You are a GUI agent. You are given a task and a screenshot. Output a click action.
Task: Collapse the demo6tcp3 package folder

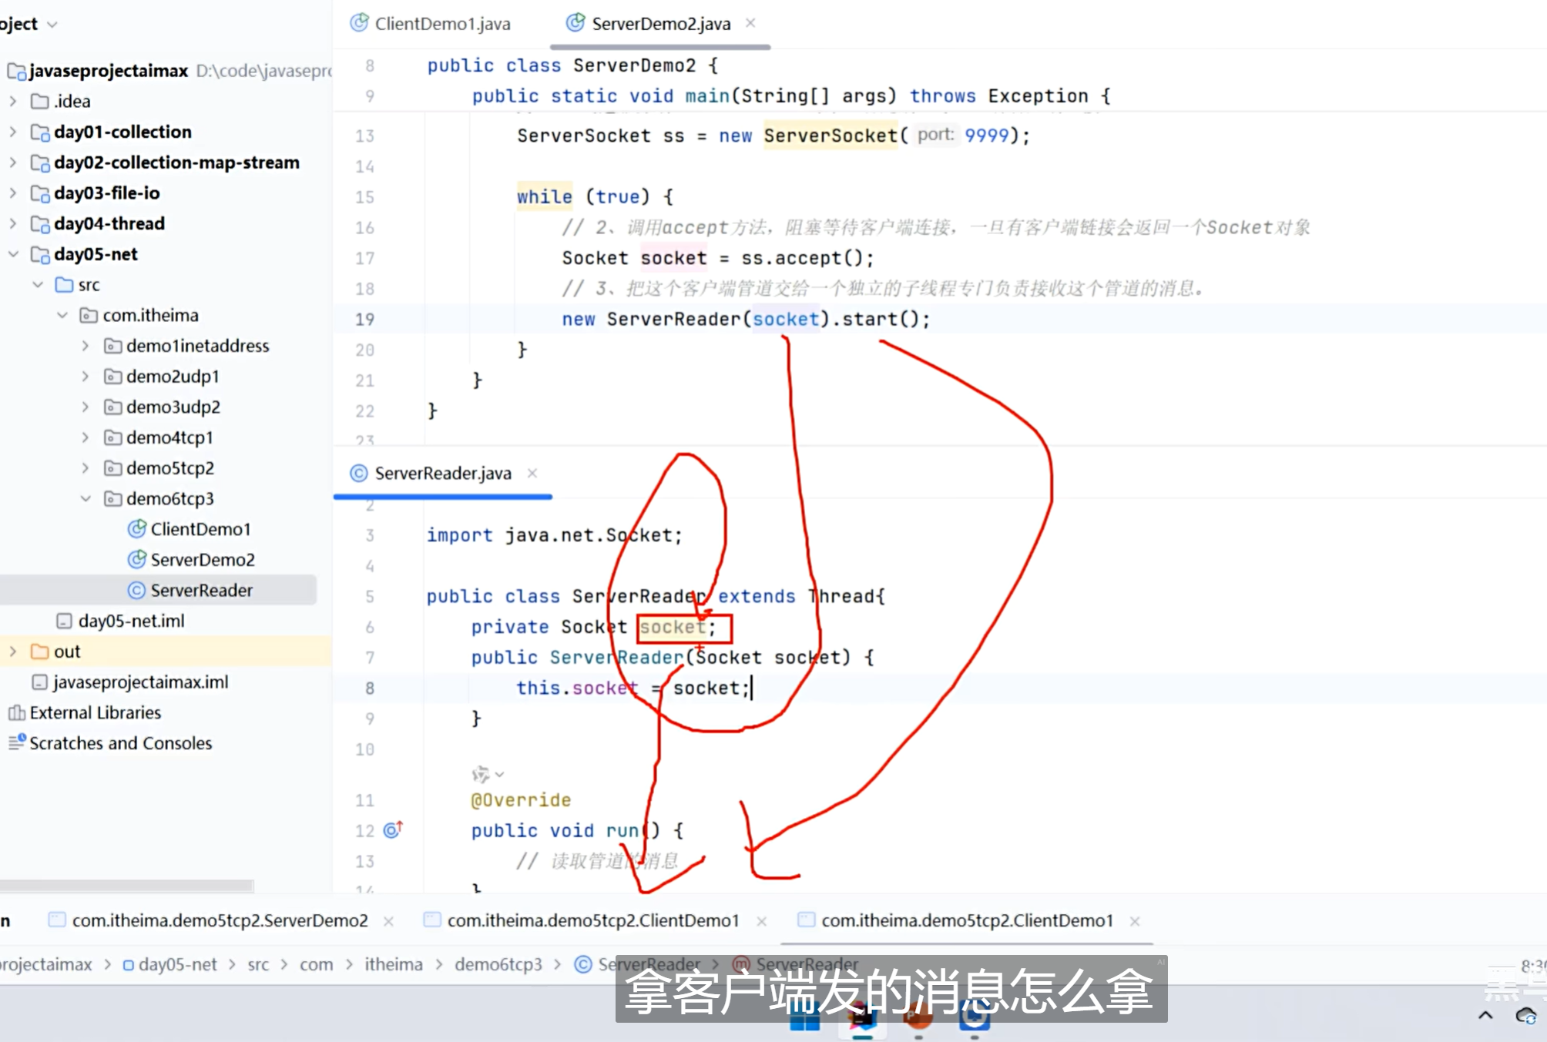coord(86,498)
